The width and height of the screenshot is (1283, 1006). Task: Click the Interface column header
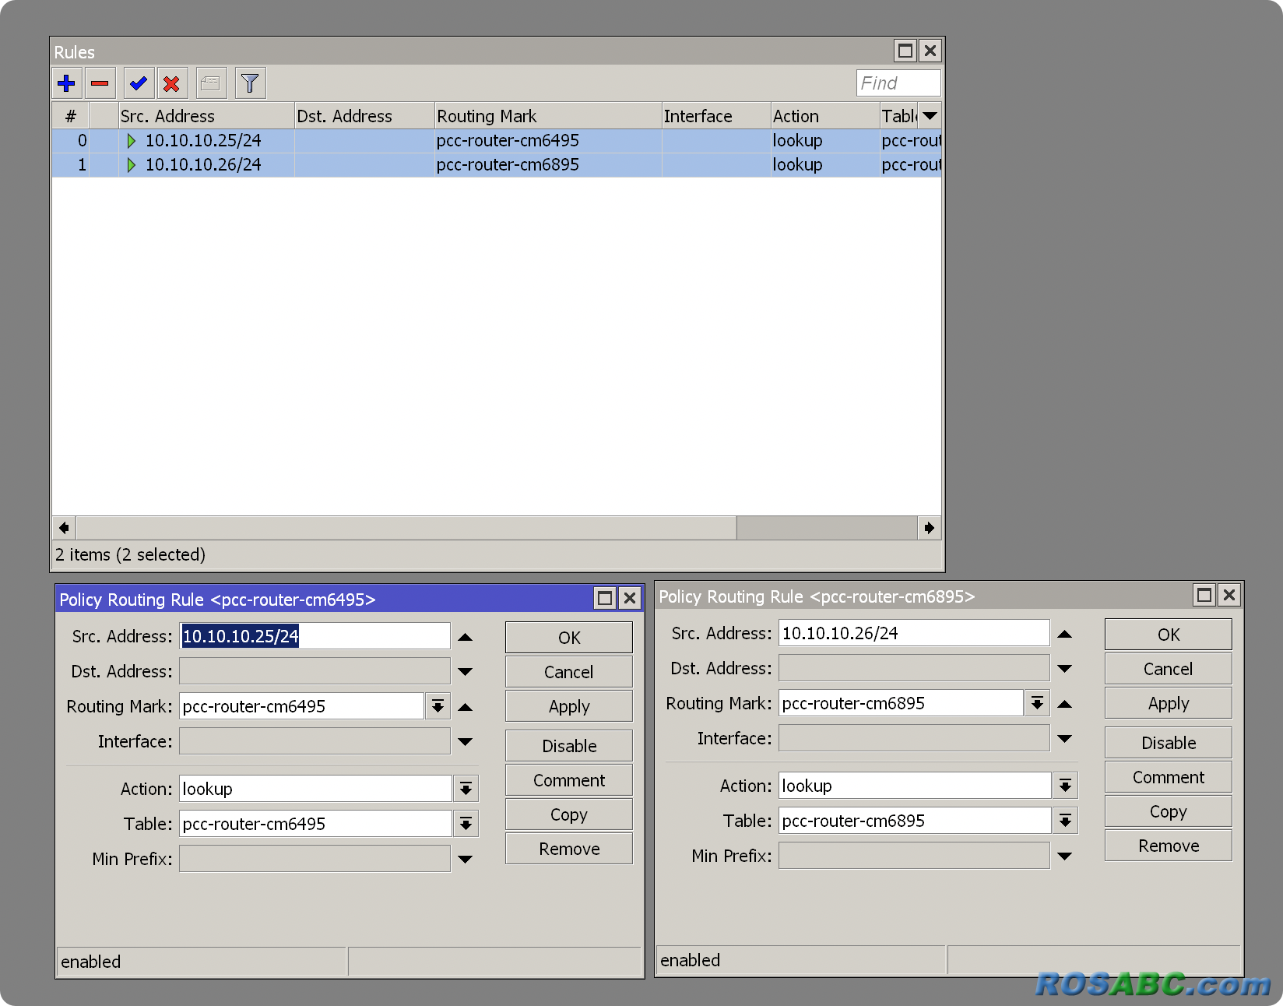click(x=716, y=116)
